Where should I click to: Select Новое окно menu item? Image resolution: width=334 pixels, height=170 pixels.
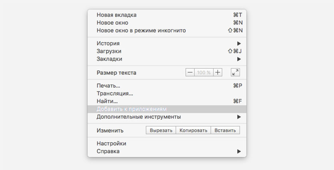[112, 22]
